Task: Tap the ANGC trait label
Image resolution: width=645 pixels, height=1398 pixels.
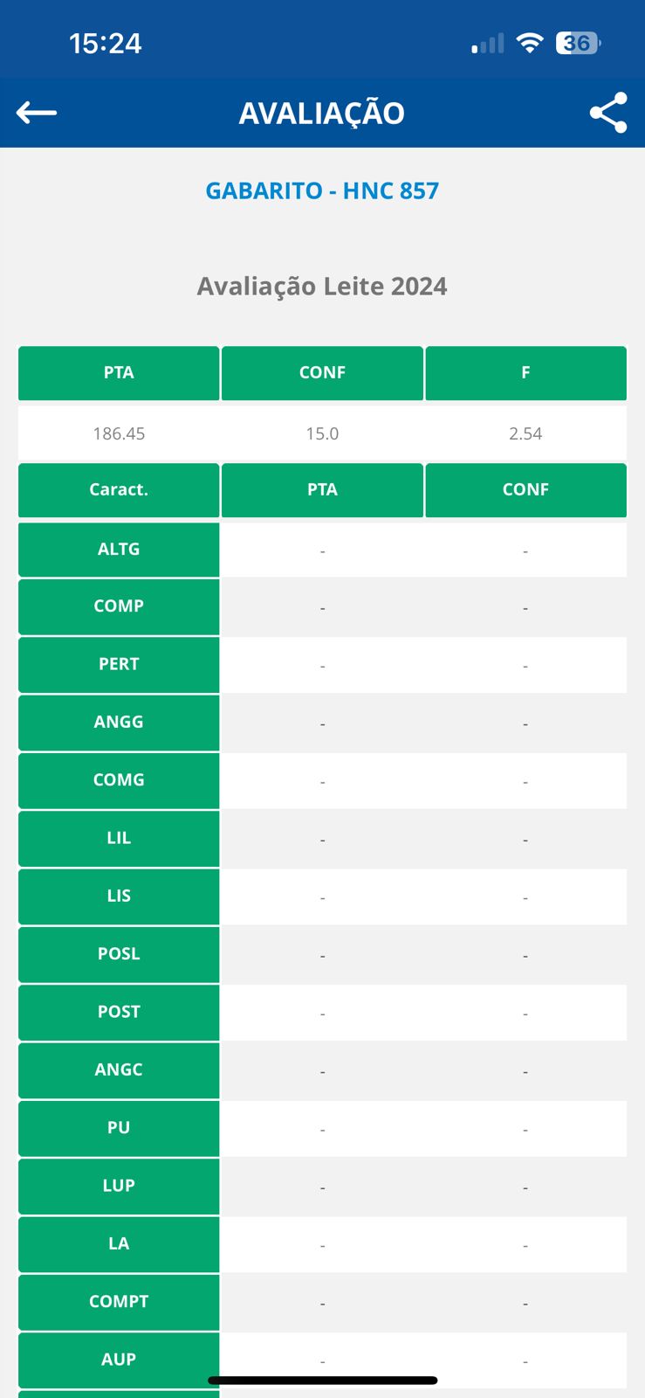Action: point(119,1070)
